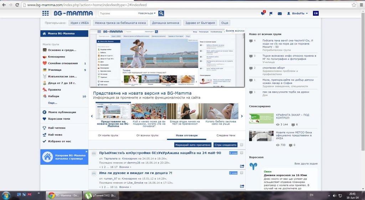Screen dimensions: 365x200
Task: Switch to the От всички групи tab
Action: tap(147, 136)
